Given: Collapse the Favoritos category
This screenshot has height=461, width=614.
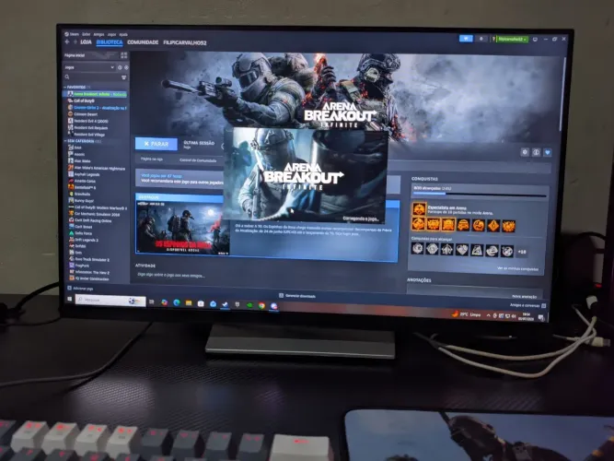Looking at the screenshot, I should [x=65, y=87].
